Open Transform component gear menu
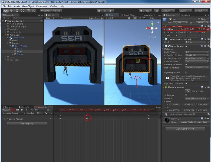The height and width of the screenshot is (162, 211). 208,26
